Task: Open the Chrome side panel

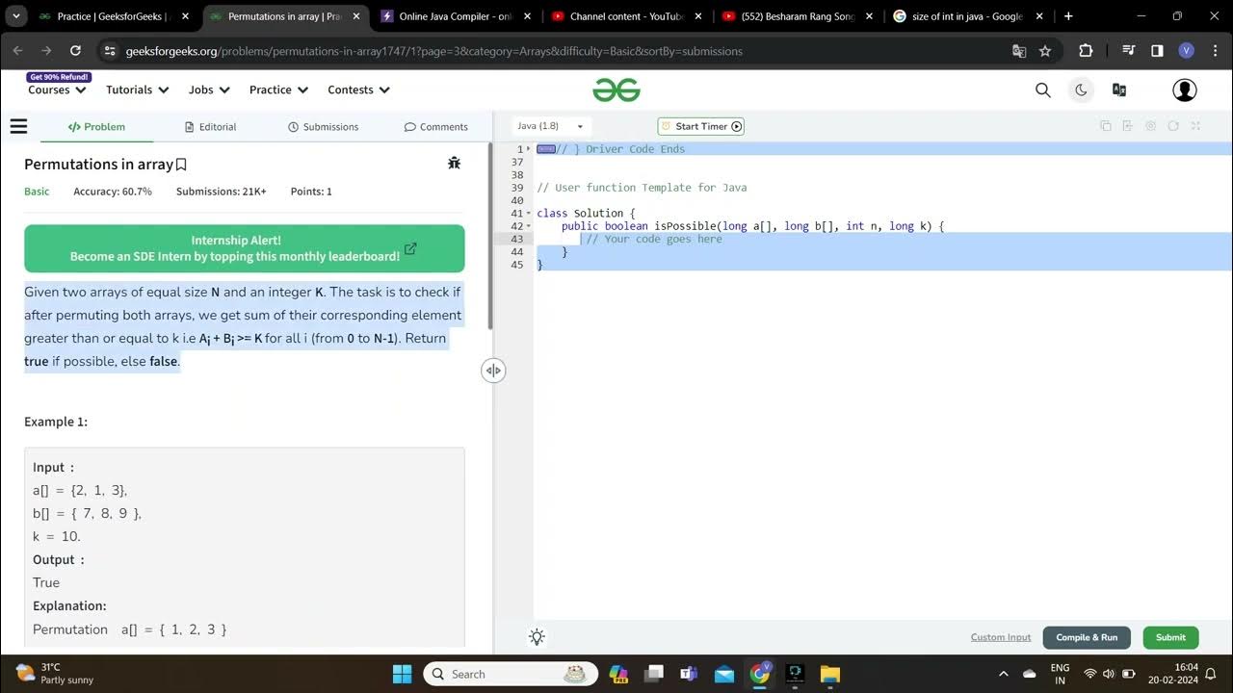Action: coord(1157,51)
